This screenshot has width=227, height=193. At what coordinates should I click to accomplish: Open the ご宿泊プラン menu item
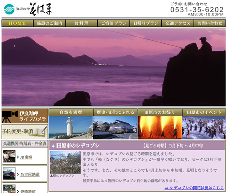(113, 23)
